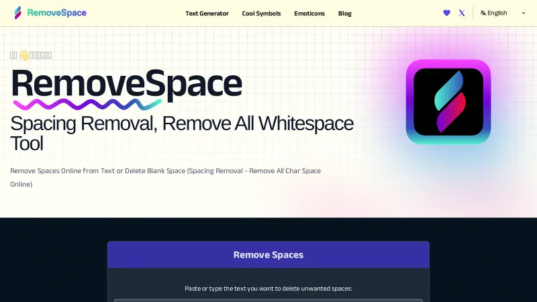
Task: Focus the text input box below instructions
Action: 268,300
